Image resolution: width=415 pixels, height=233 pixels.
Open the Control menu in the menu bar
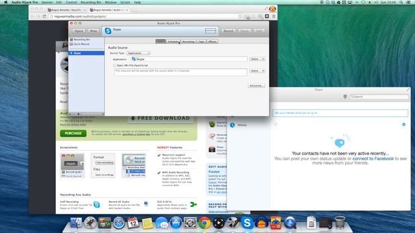tap(71, 2)
